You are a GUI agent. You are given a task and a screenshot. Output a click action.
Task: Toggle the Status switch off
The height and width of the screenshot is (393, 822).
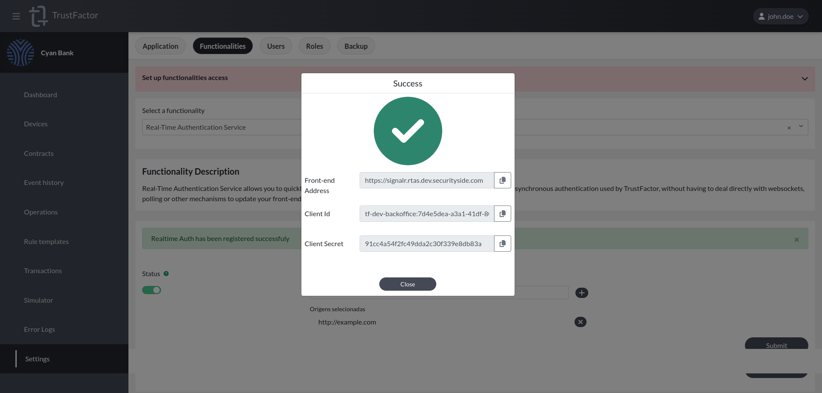pos(152,290)
